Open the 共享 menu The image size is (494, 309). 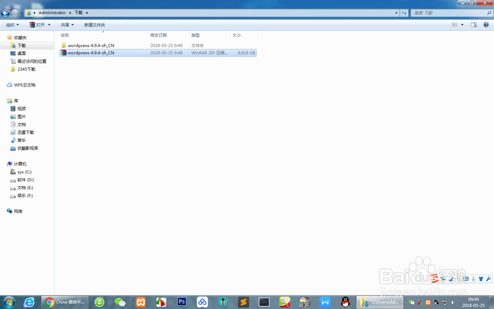coord(67,25)
